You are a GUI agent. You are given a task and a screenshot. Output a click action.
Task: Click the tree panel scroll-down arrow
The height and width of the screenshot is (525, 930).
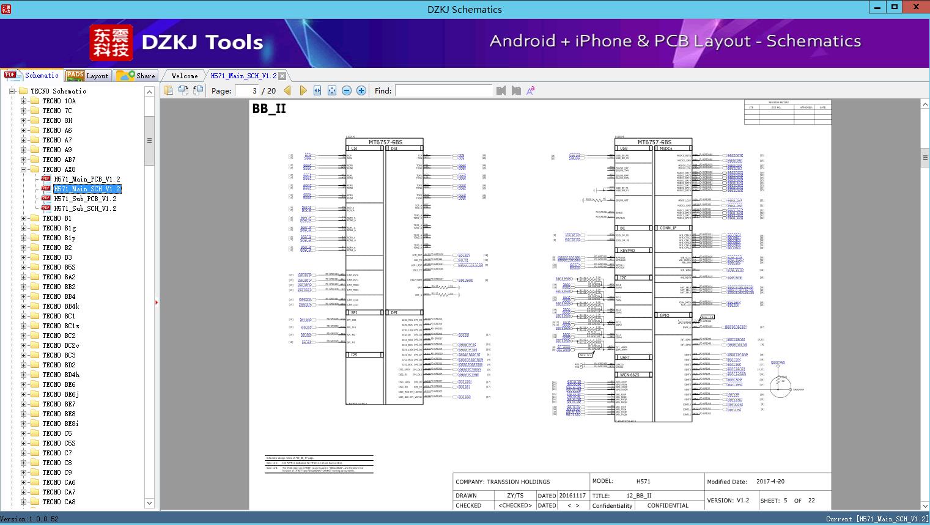click(149, 503)
